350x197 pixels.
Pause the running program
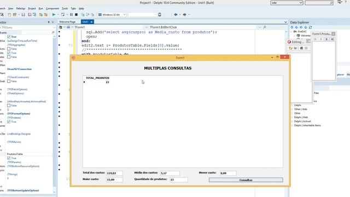71,15
